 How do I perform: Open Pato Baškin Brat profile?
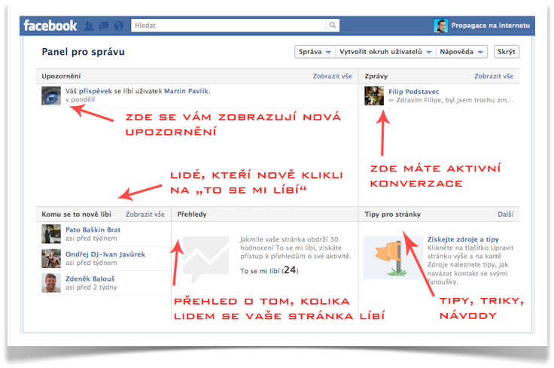point(93,230)
